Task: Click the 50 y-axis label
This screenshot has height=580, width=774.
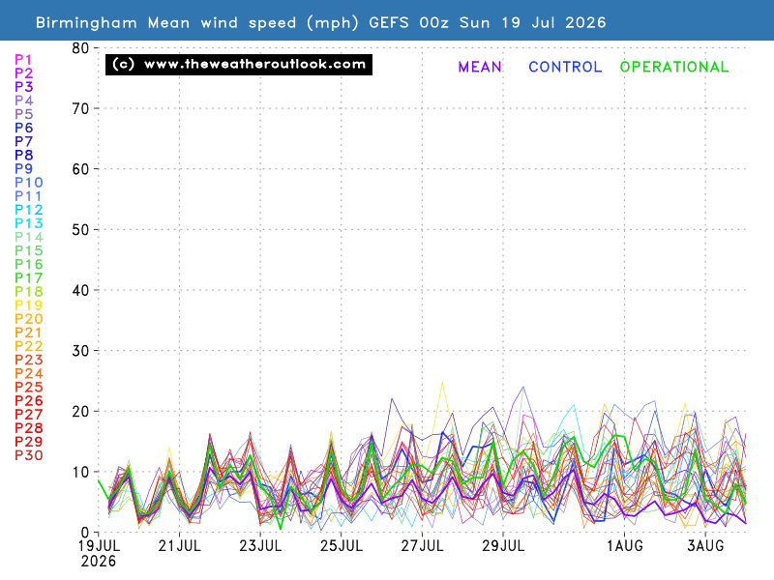Action: tap(80, 230)
